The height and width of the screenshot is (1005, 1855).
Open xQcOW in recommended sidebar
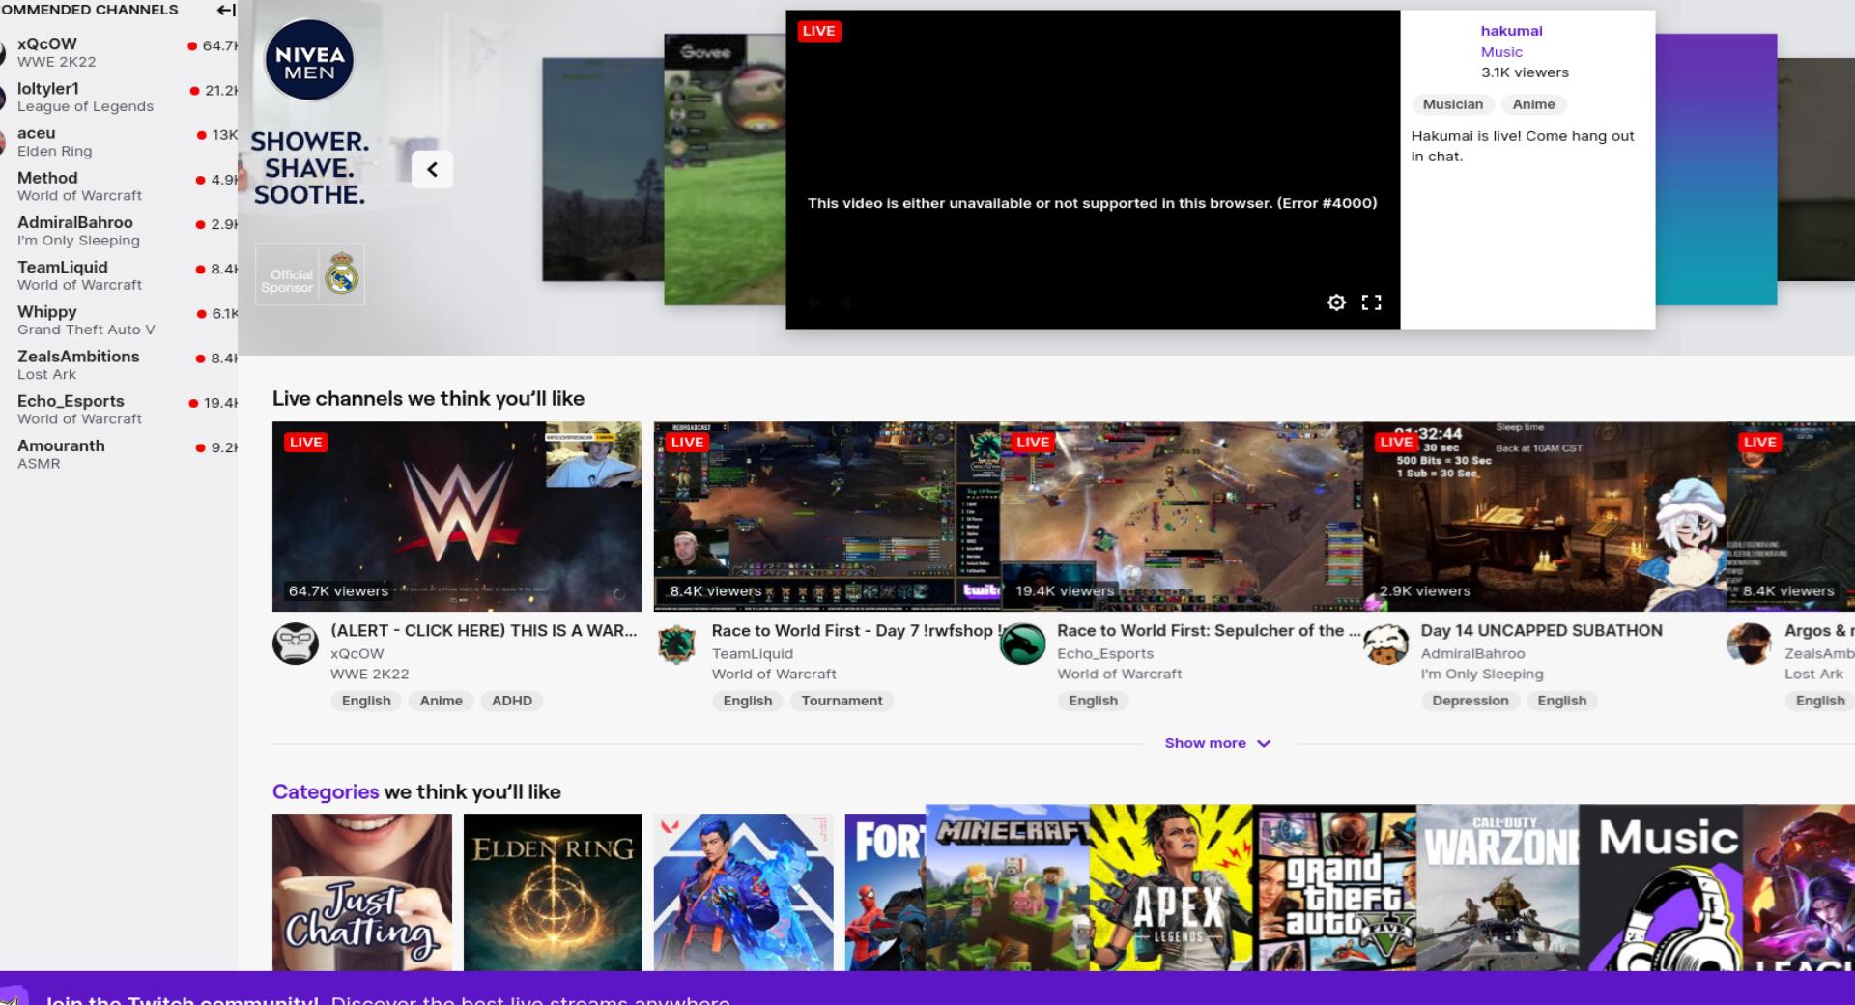[x=119, y=52]
